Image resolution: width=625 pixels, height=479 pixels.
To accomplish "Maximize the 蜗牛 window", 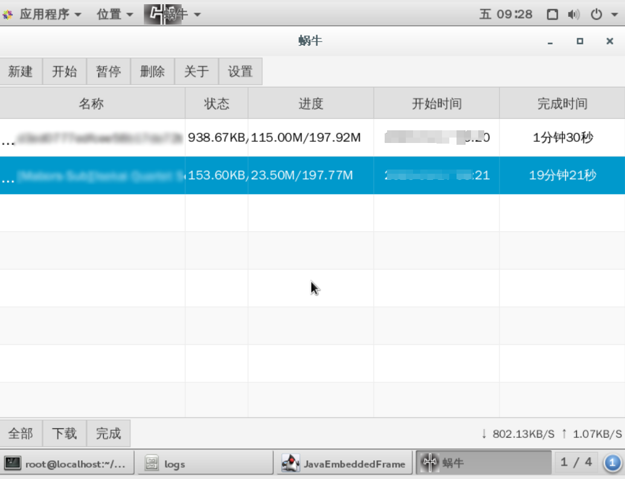I will pyautogui.click(x=580, y=41).
